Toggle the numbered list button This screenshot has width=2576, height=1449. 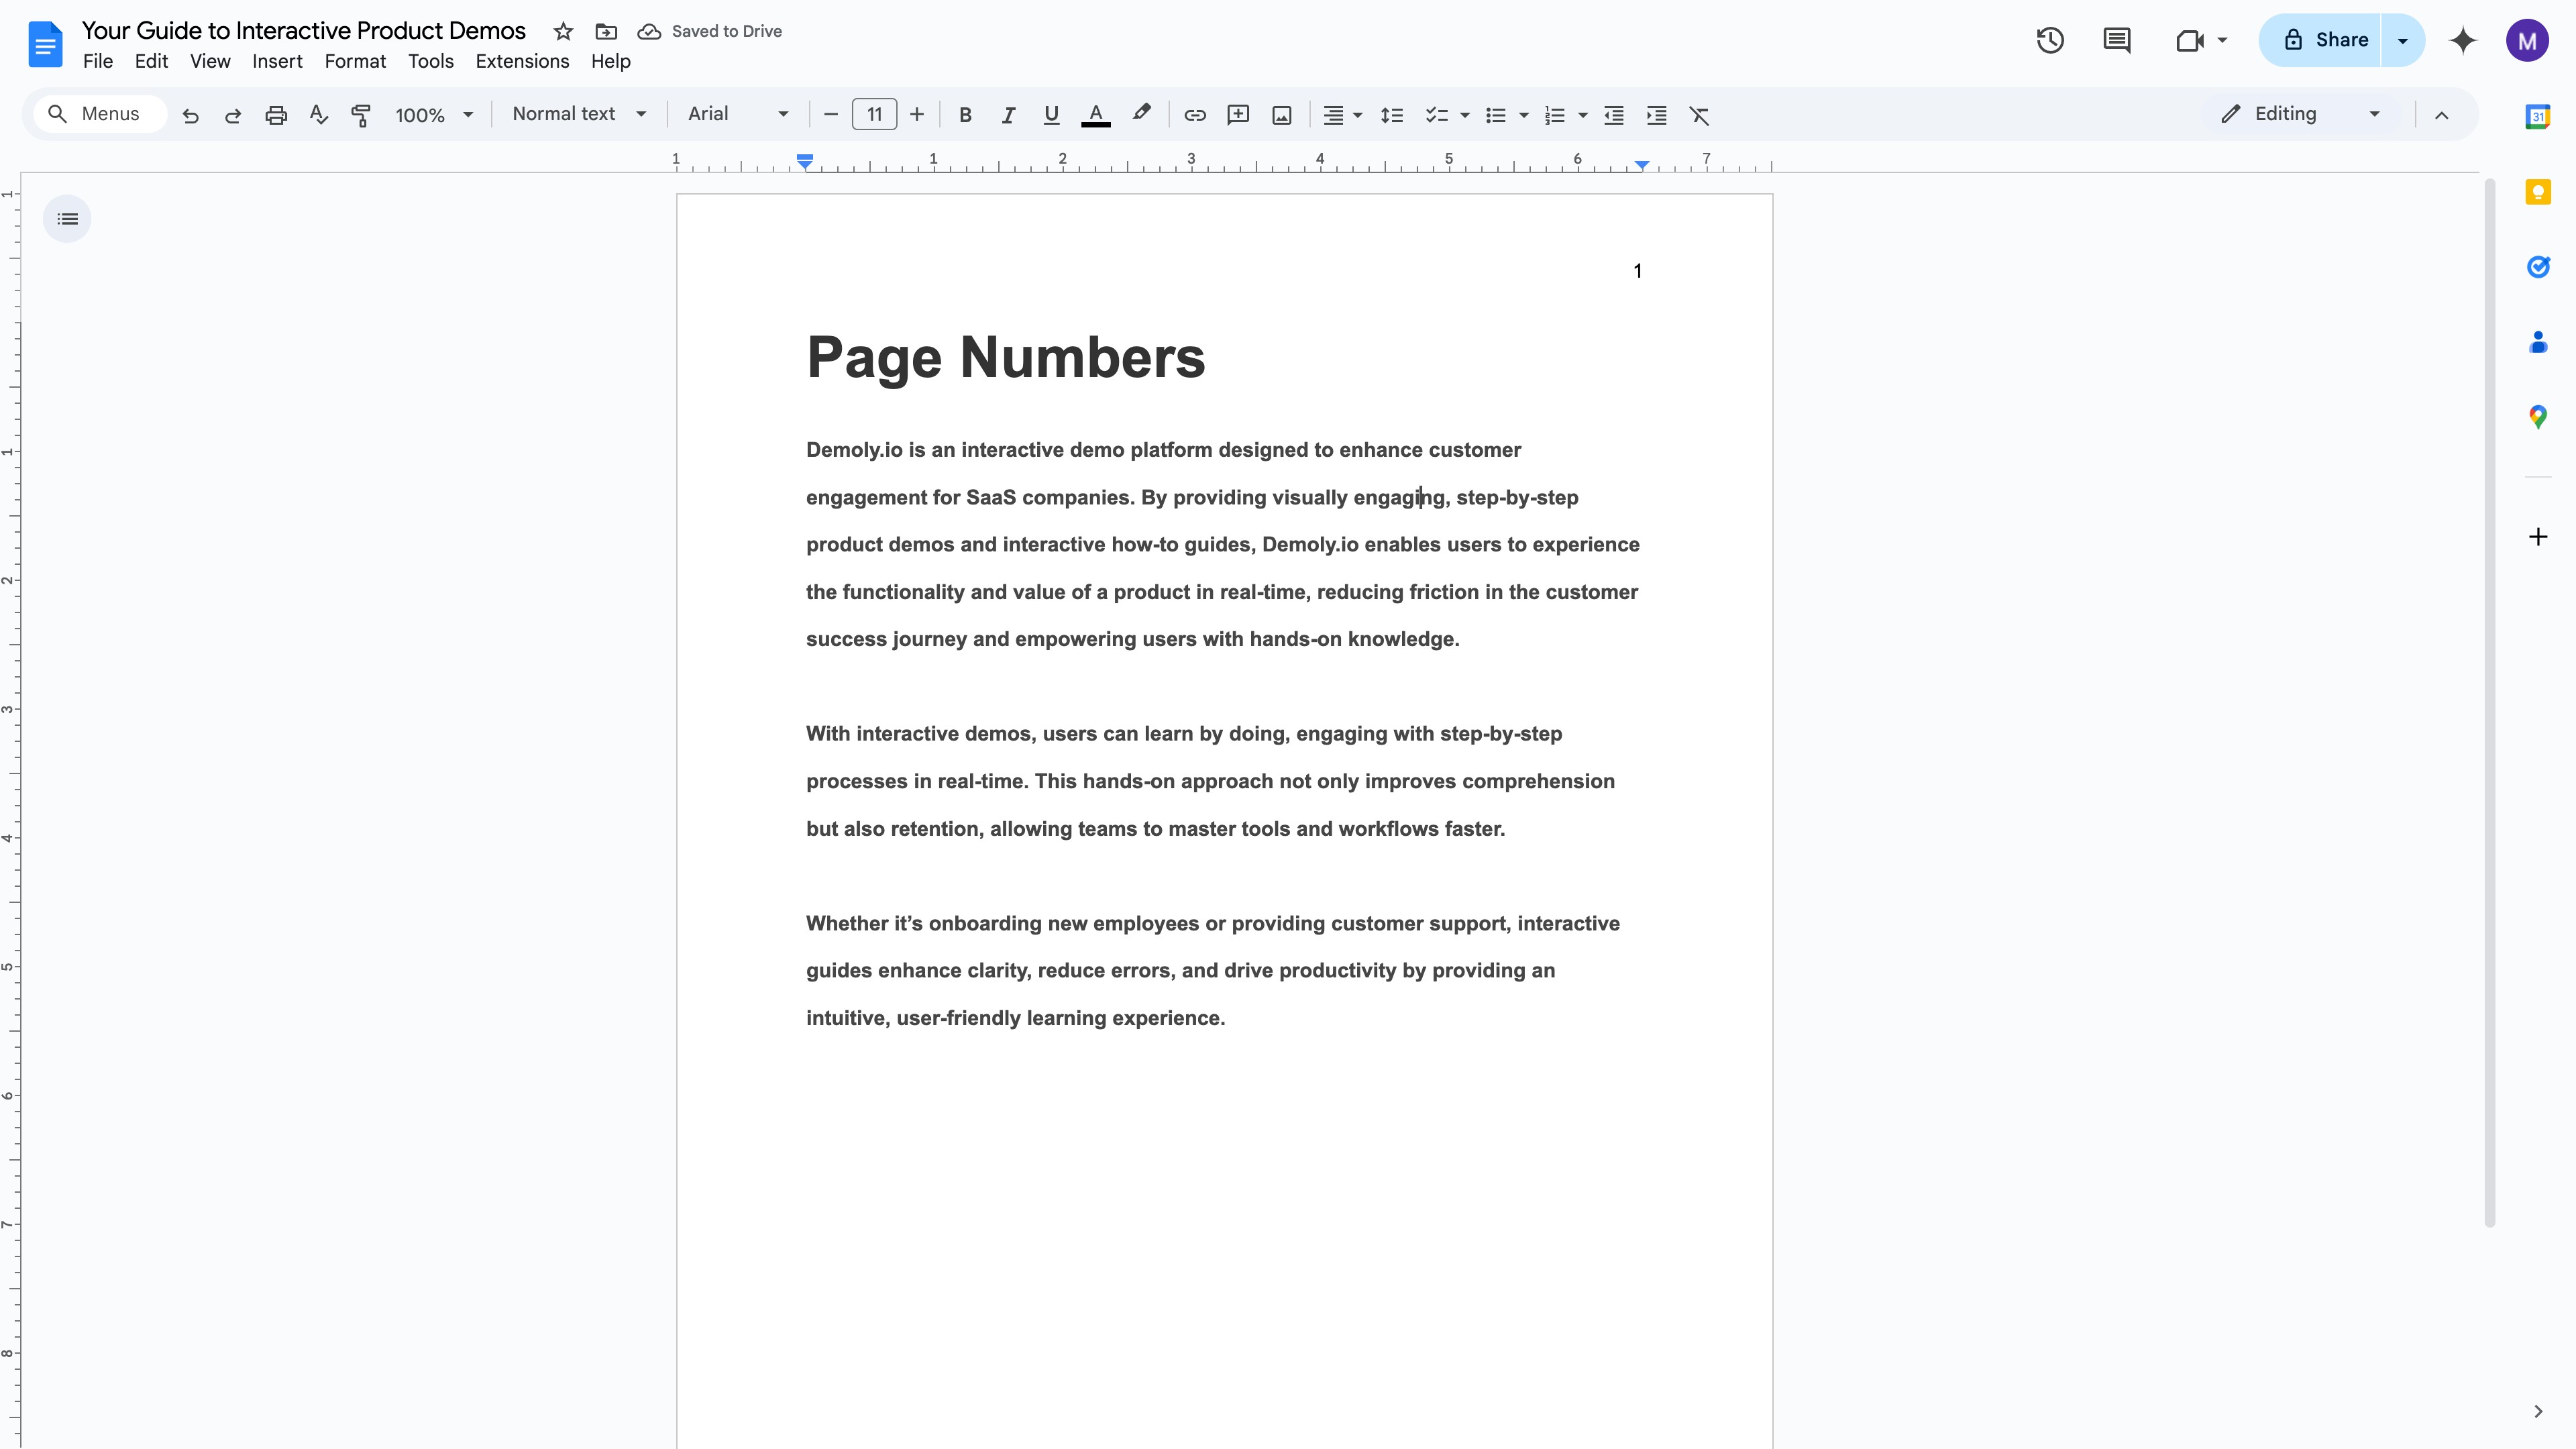1554,115
